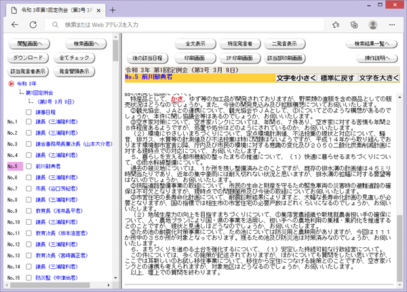Screen dimensions: 407x292
Task: Go back with the browser back arrow
Action: 15,25
